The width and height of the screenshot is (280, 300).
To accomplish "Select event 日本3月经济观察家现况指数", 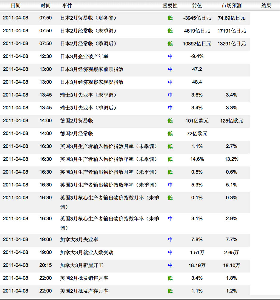I will click(x=92, y=82).
